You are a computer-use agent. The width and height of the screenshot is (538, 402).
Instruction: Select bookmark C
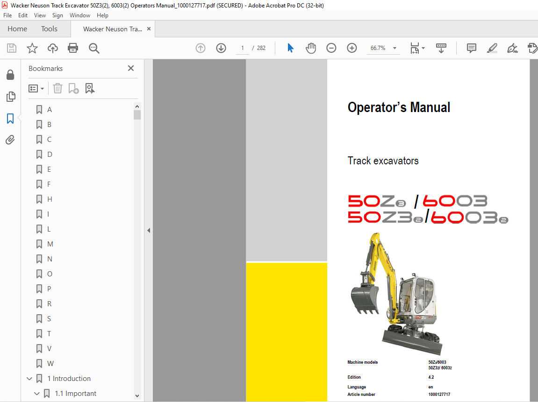point(50,140)
